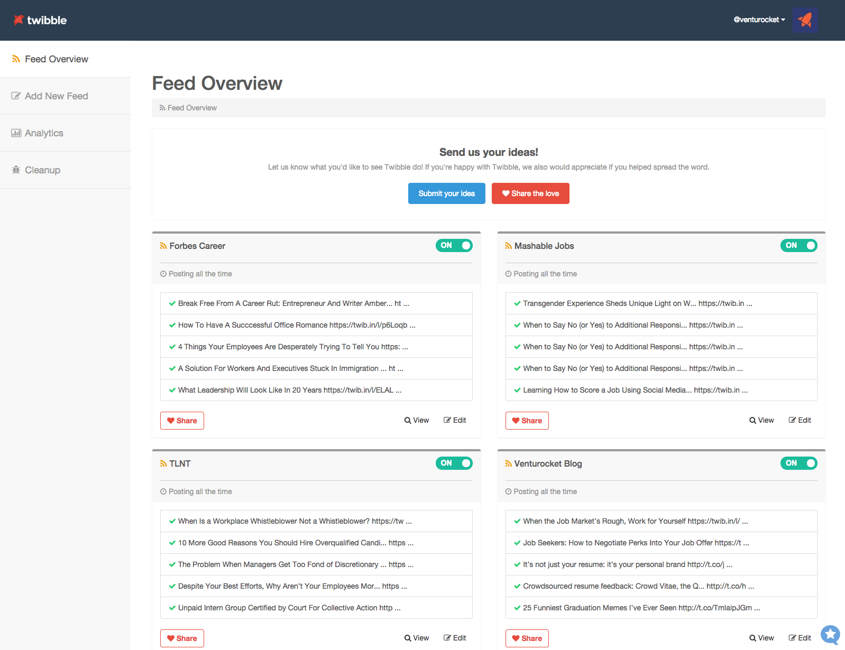Open the Cleanup section

click(x=65, y=170)
